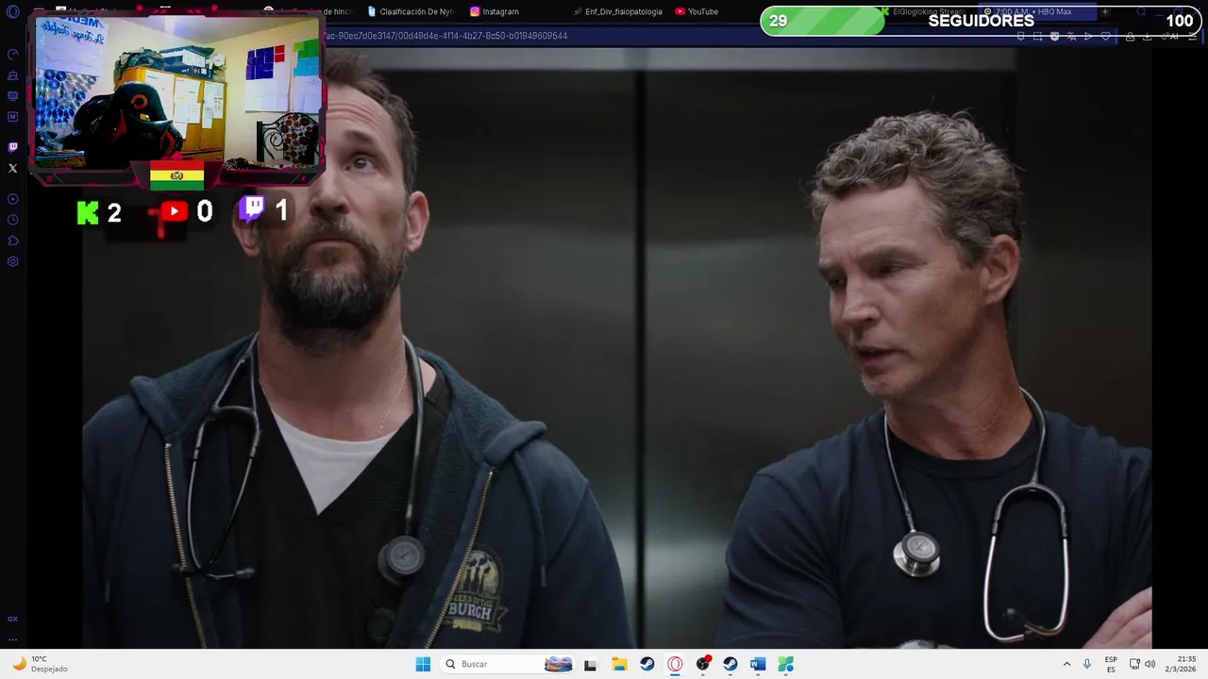Click the YouTube viewer count icon
Image resolution: width=1208 pixels, height=679 pixels.
(x=174, y=212)
